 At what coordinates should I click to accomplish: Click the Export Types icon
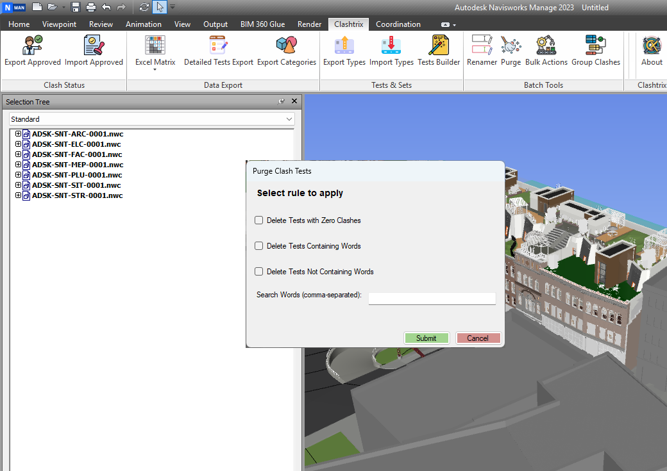click(344, 45)
